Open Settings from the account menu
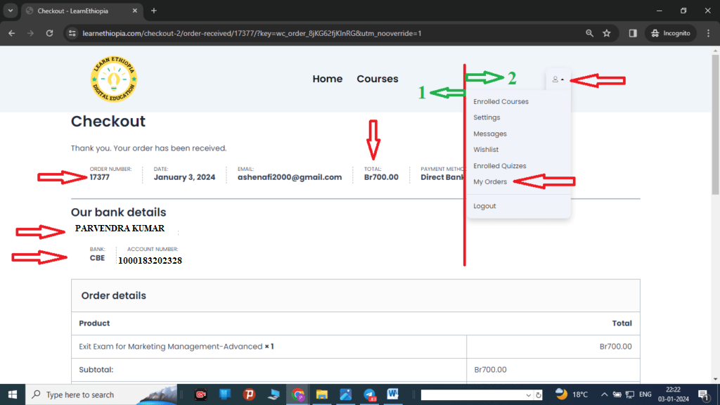Screen dimensions: 720x405 tap(487, 117)
